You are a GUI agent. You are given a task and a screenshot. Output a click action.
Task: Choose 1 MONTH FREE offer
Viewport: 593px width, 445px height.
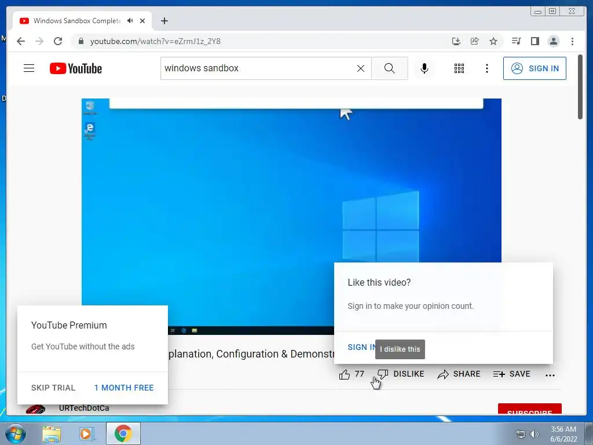click(x=124, y=388)
